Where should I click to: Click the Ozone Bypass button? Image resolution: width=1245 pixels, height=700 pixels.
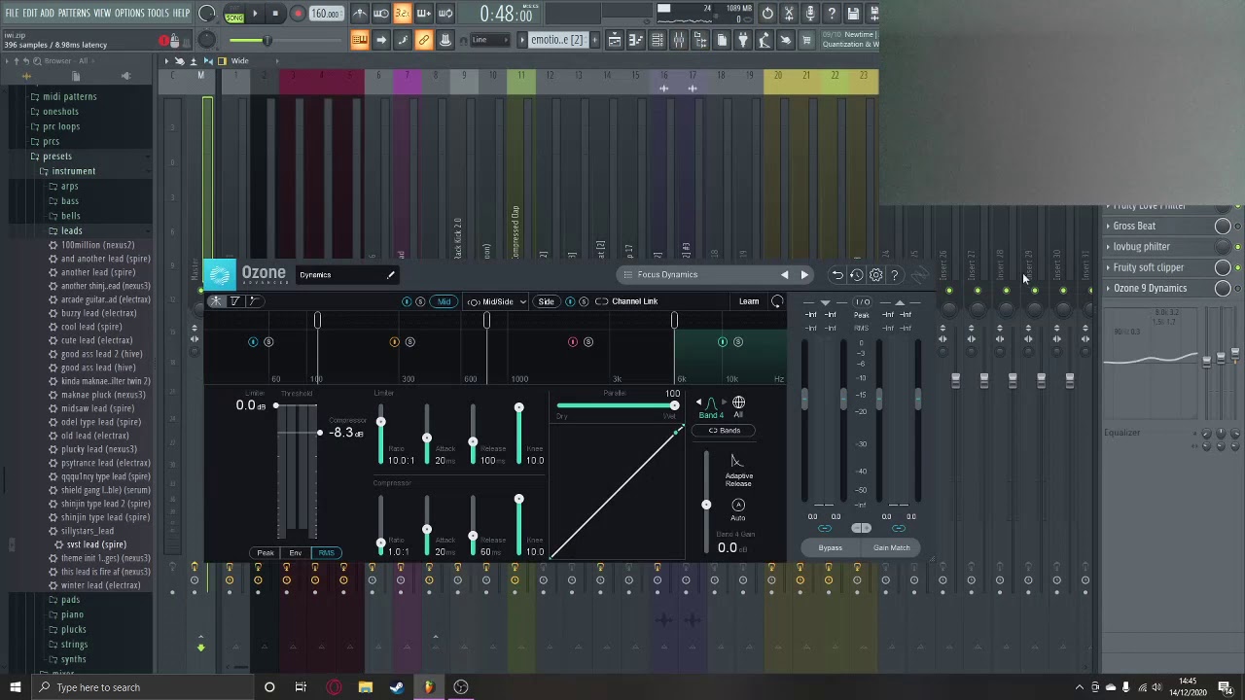[830, 548]
